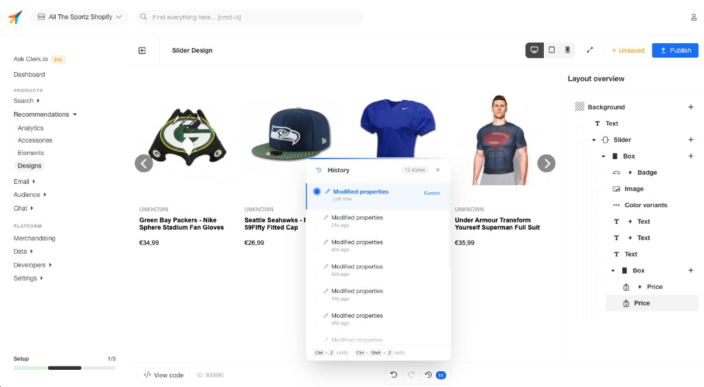Collapse the nested Box tree node arrow
Screen dimensions: 704x387
pyautogui.click(x=613, y=271)
